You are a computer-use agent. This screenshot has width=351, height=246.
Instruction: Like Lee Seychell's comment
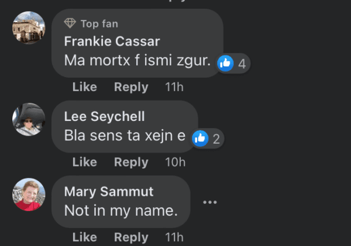84,162
